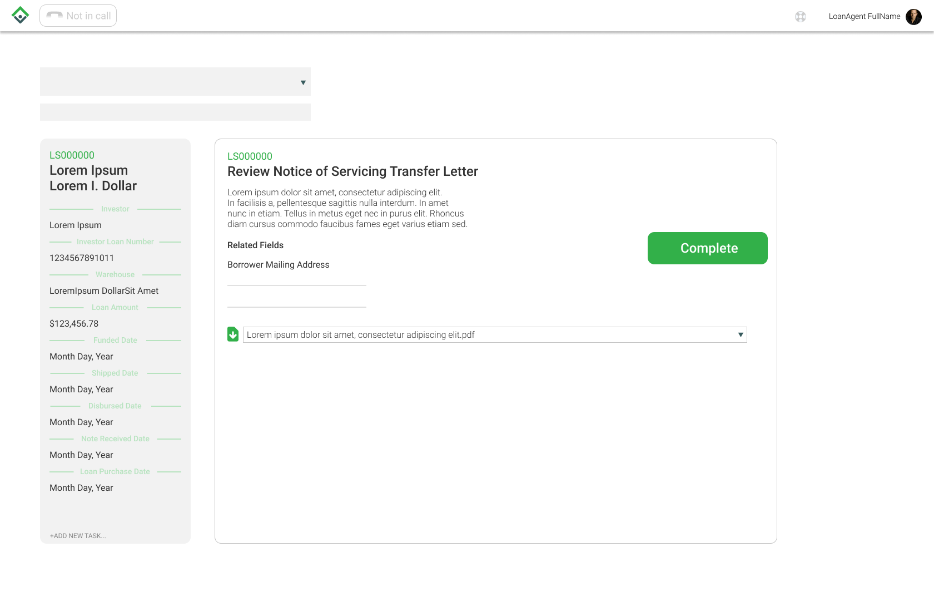Open the PDF document selection dropdown

pos(495,334)
